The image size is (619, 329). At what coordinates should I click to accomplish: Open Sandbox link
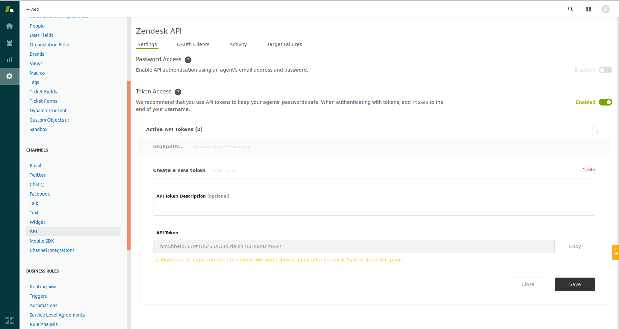coord(38,129)
